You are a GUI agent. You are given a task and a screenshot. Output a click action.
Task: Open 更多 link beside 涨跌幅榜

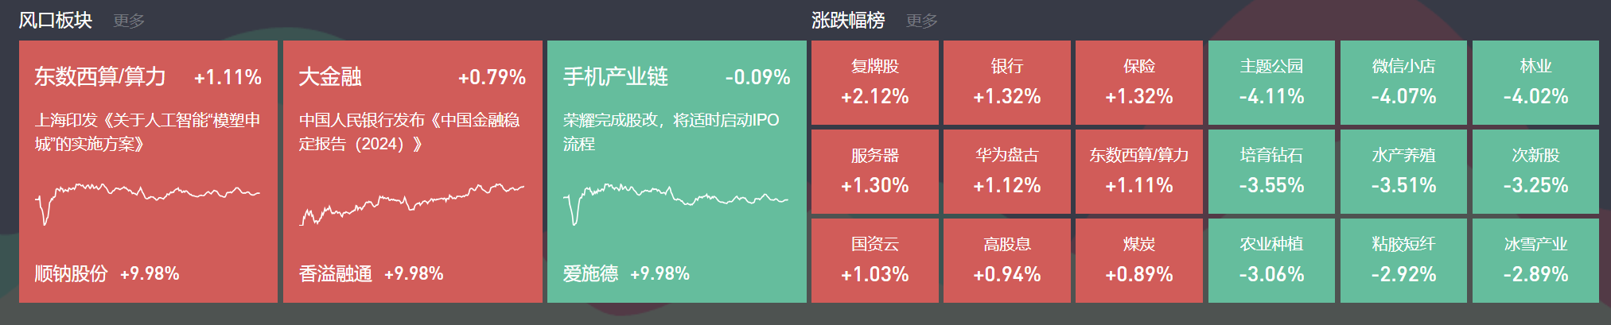point(922,21)
